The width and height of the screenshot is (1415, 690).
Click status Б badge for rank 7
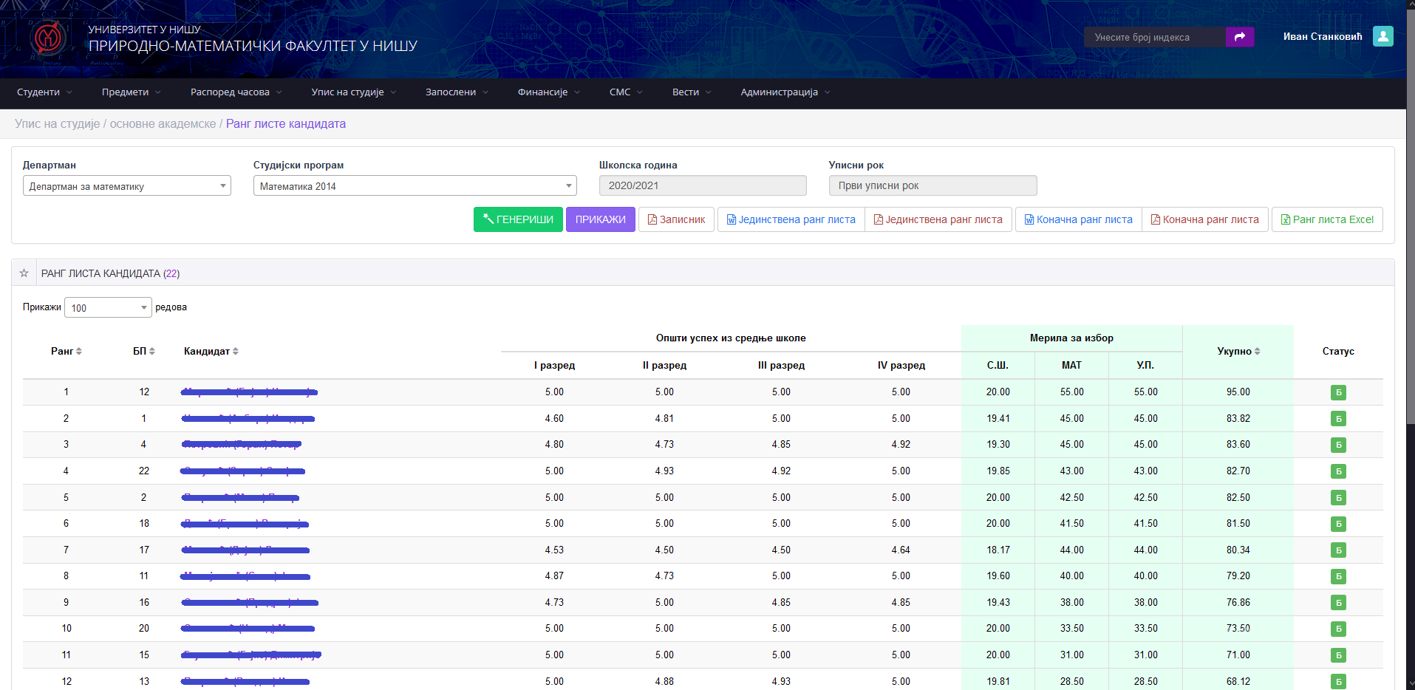pyautogui.click(x=1337, y=550)
